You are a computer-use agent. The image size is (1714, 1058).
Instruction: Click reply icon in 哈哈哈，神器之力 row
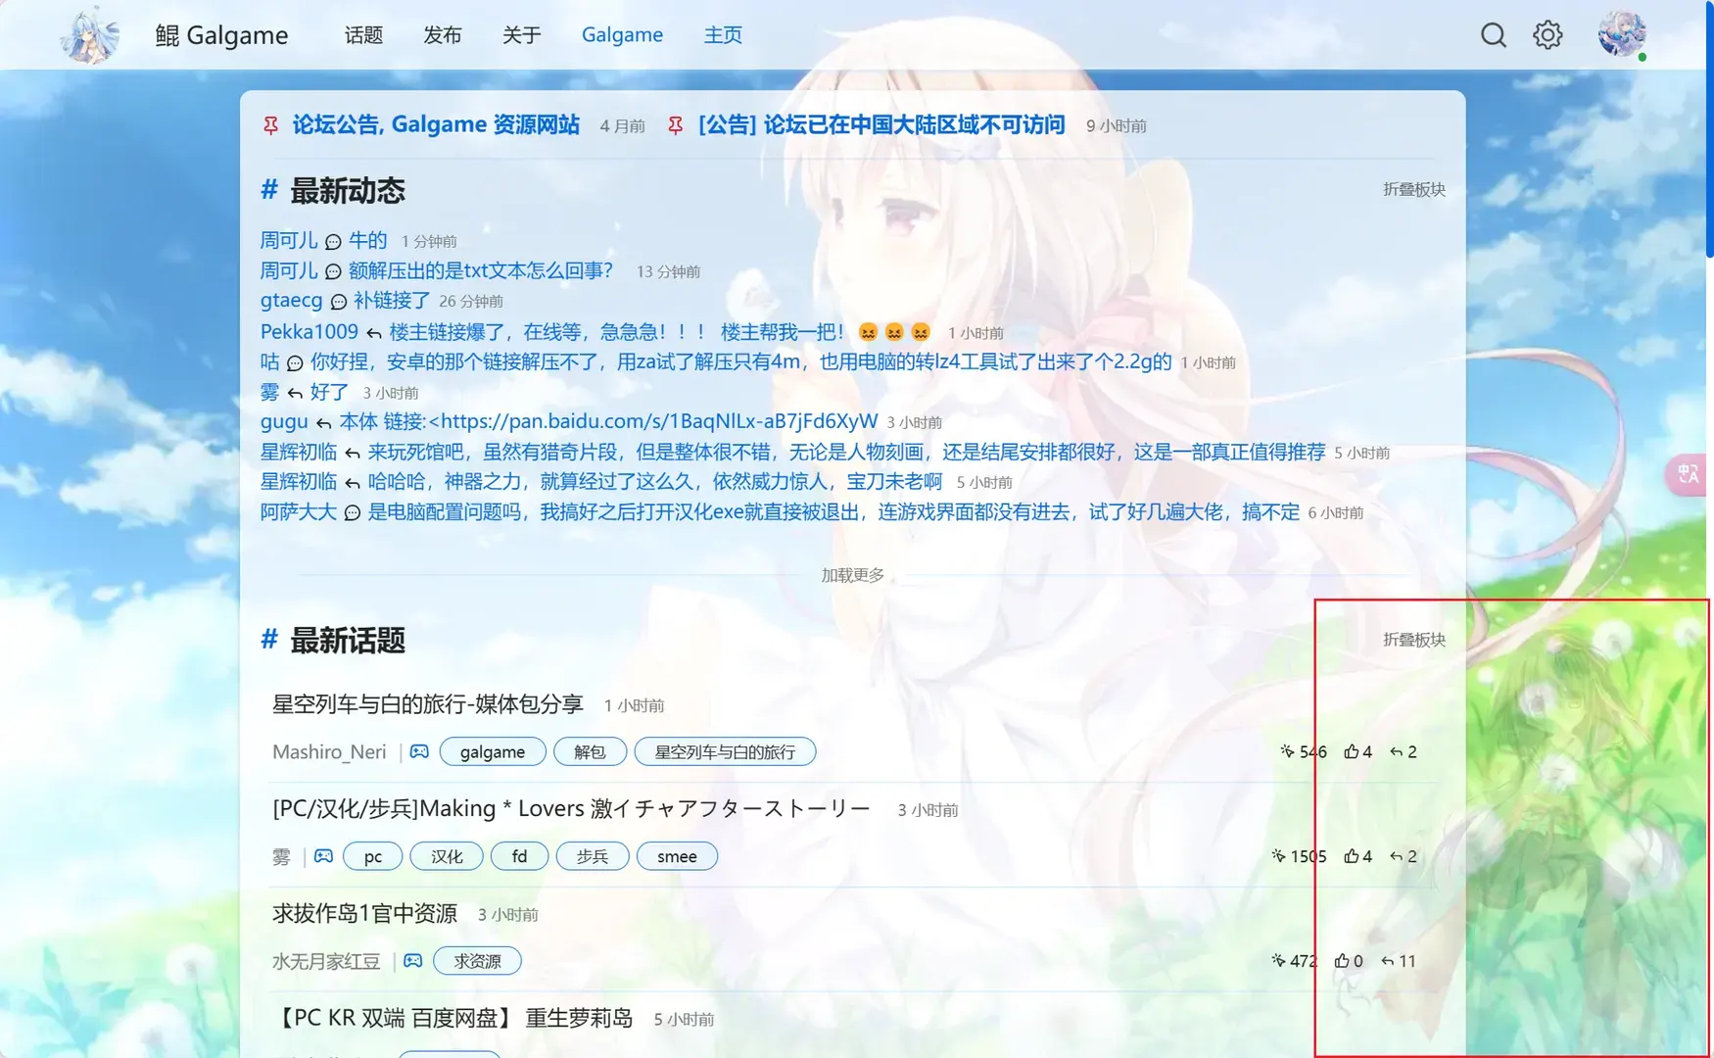point(352,483)
